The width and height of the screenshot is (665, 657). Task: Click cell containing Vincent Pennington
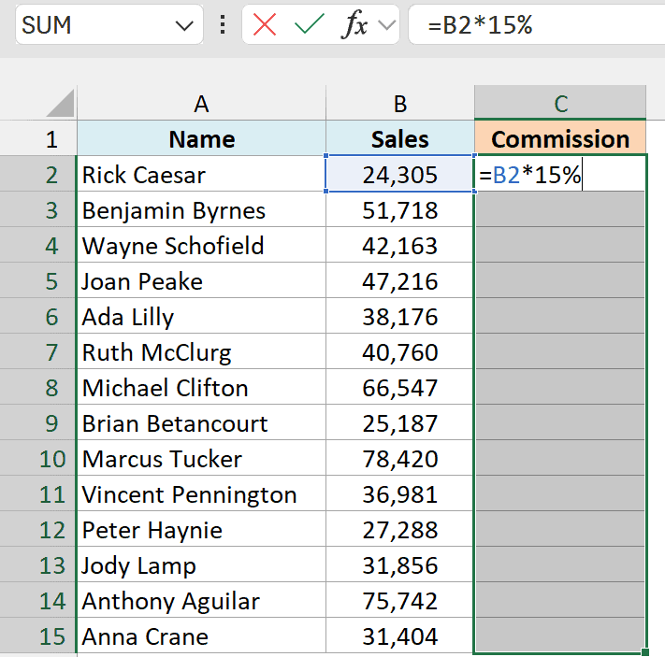pyautogui.click(x=201, y=493)
